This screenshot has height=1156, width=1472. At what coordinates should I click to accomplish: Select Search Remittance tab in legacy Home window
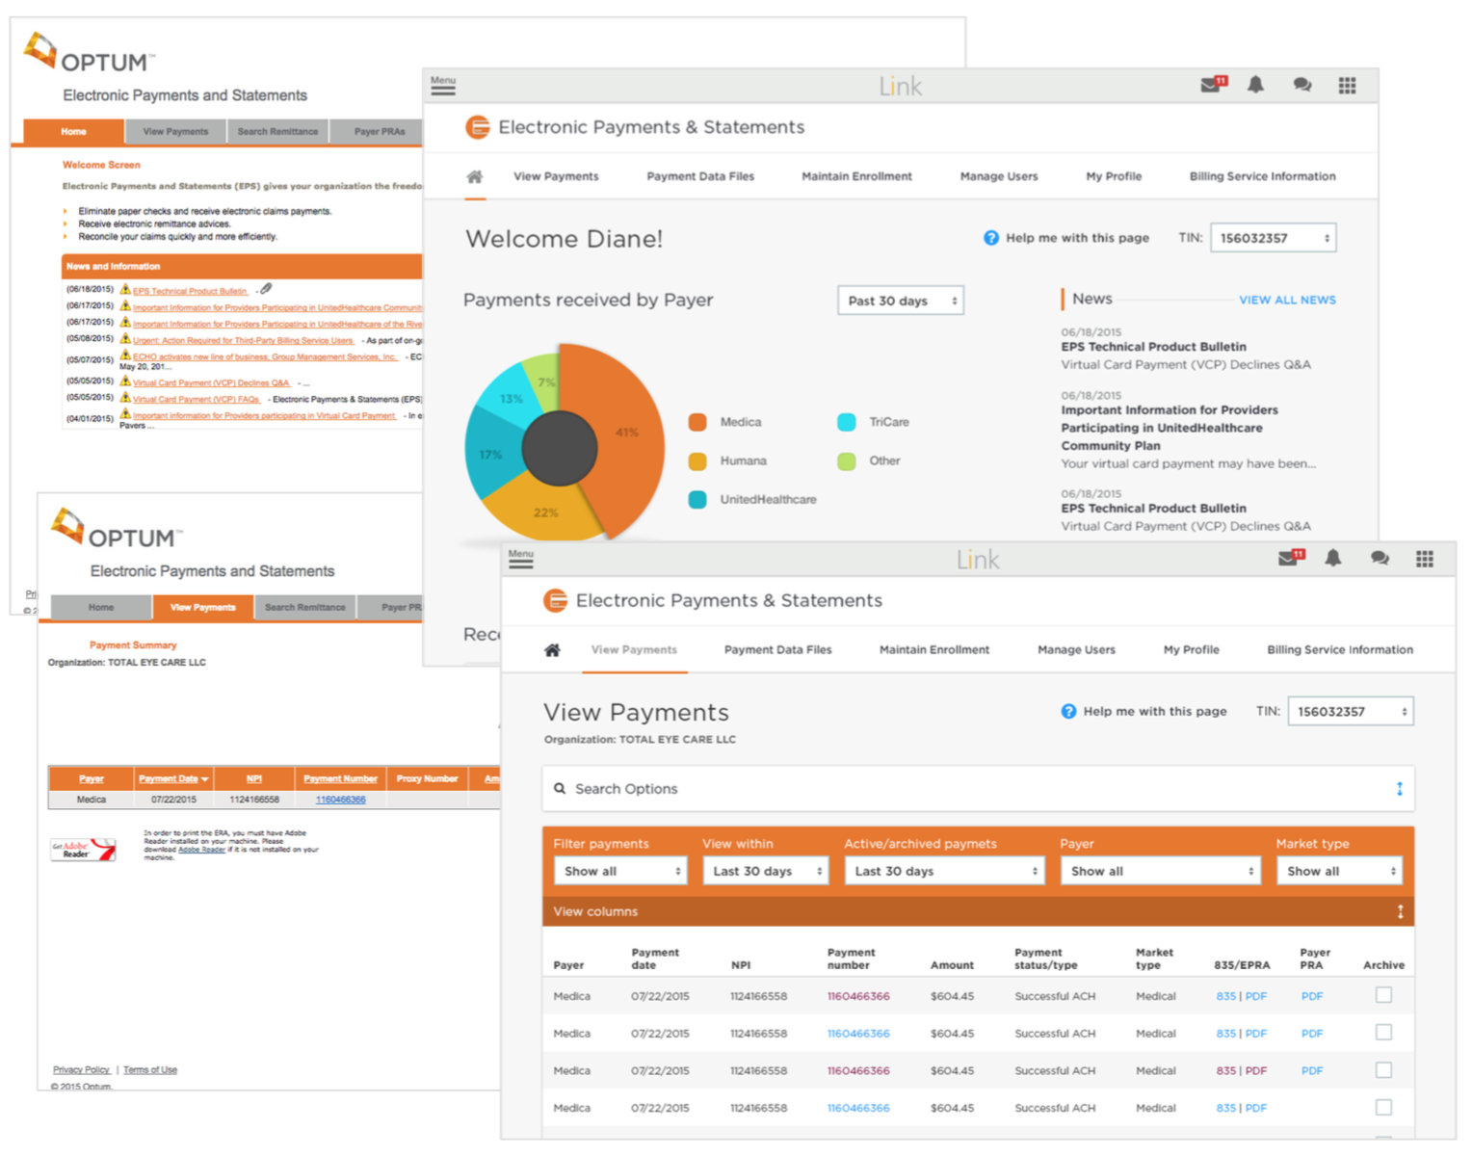tap(277, 132)
